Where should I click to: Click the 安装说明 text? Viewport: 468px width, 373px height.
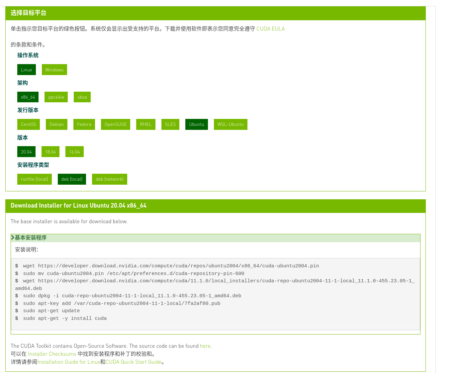click(27, 249)
